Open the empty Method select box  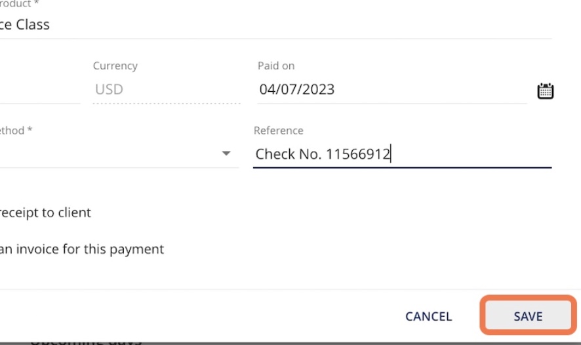click(x=119, y=153)
